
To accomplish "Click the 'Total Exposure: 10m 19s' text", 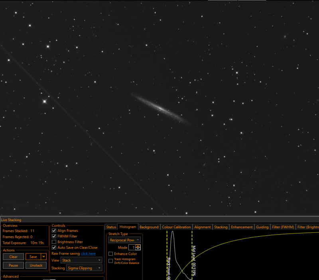I will (x=23, y=243).
